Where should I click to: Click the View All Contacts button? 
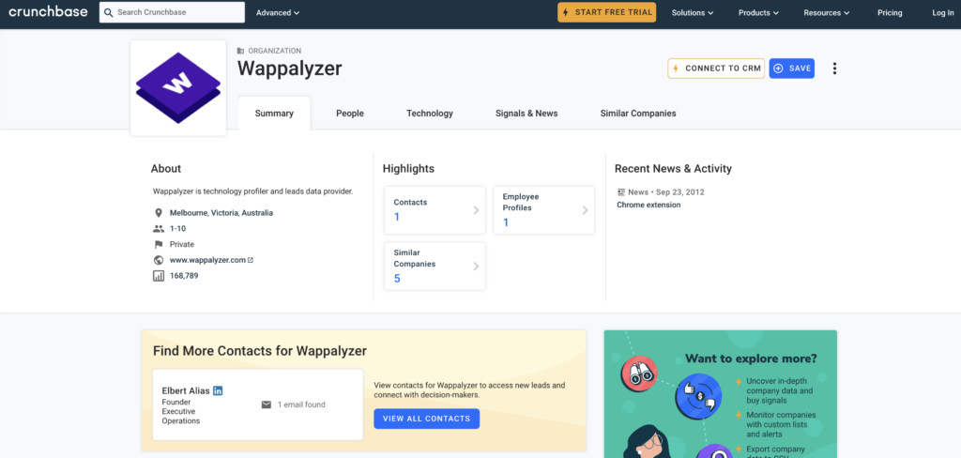tap(427, 419)
